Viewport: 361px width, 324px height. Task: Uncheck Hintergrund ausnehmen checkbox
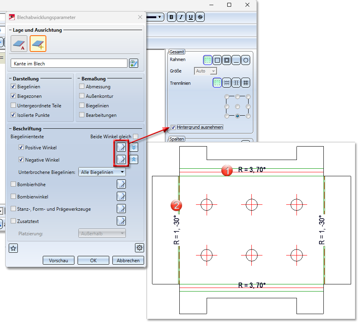tap(173, 127)
